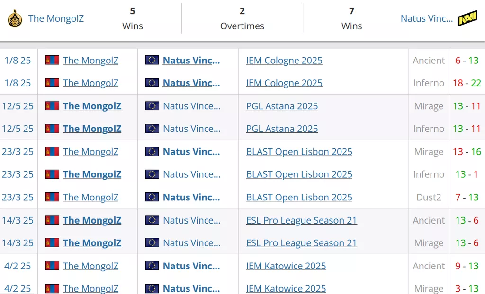Click EU flag in ESL Pro League Ancient row
Screen dimensions: 485x294
[152, 220]
